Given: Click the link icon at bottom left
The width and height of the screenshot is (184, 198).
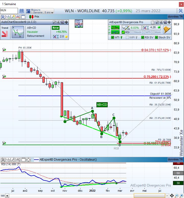Looking at the screenshot, I should click(3, 196).
